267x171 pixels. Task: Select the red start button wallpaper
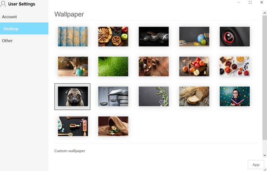tap(235, 37)
